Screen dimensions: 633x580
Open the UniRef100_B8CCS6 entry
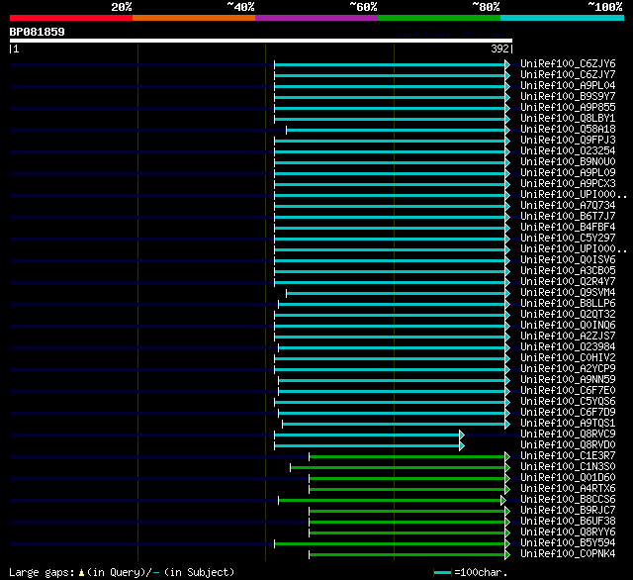pos(568,500)
